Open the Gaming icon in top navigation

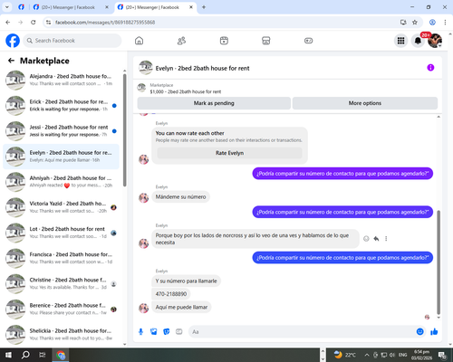click(x=308, y=41)
